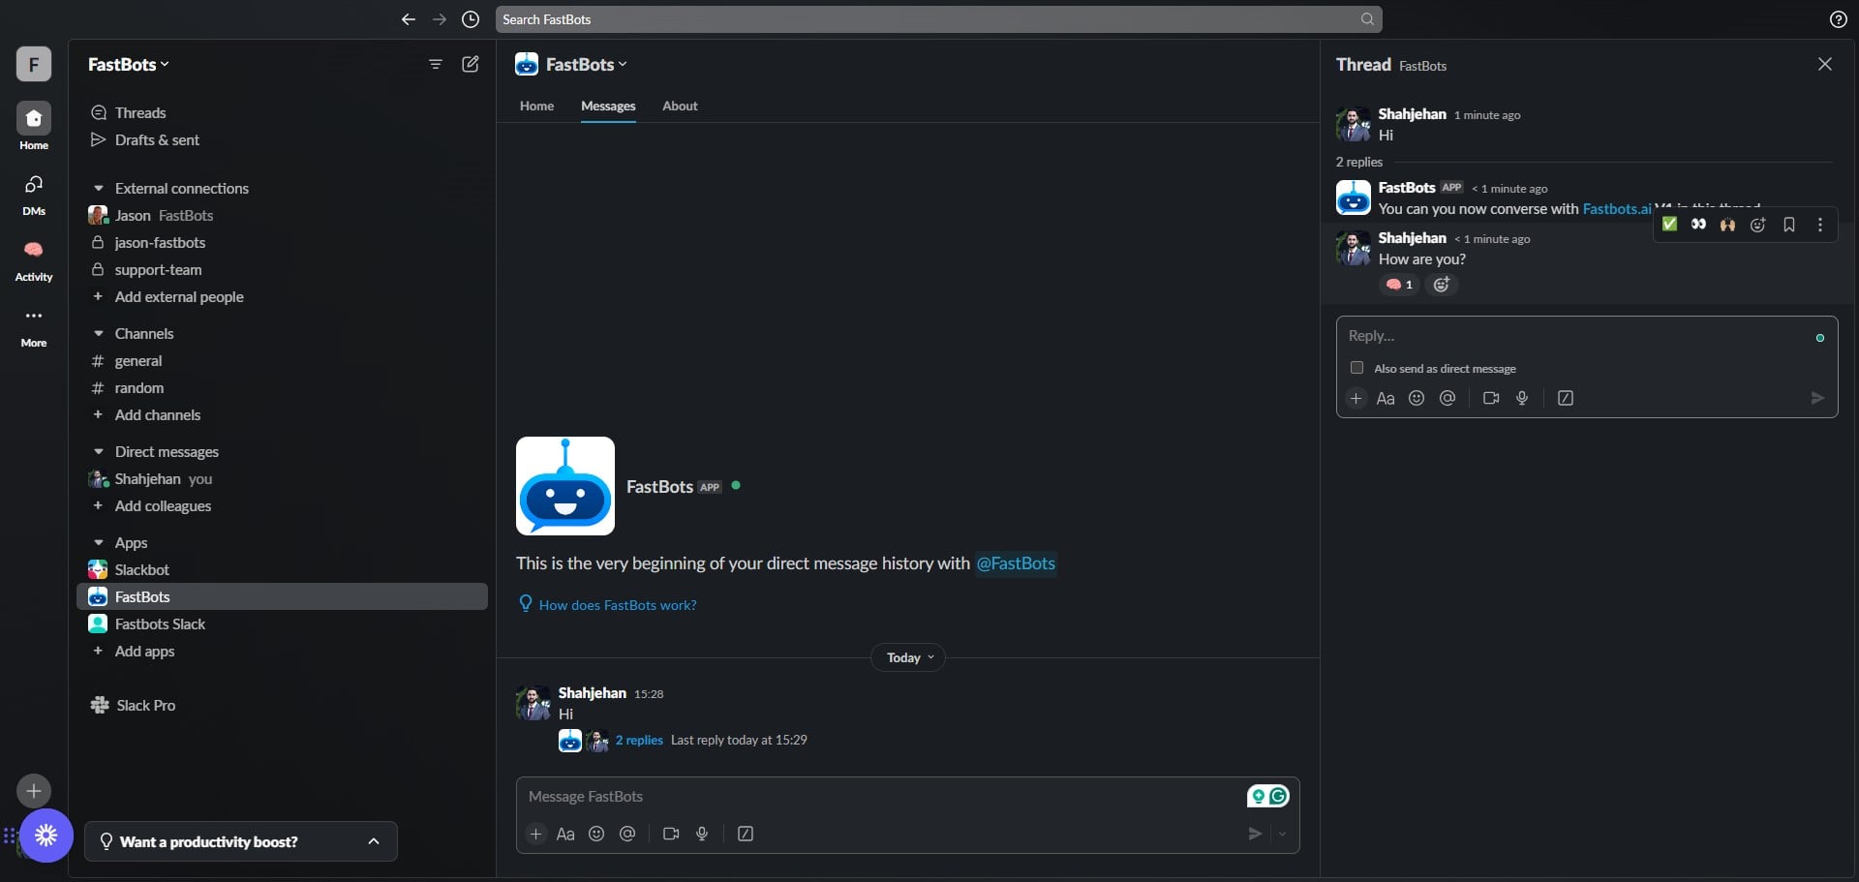
Task: Record video clip in thread reply
Action: pyautogui.click(x=1491, y=398)
